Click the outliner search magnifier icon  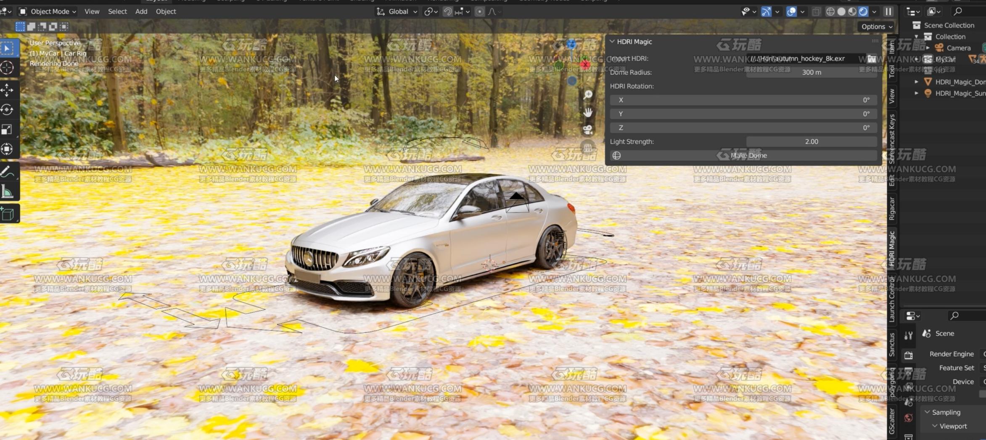(x=958, y=11)
